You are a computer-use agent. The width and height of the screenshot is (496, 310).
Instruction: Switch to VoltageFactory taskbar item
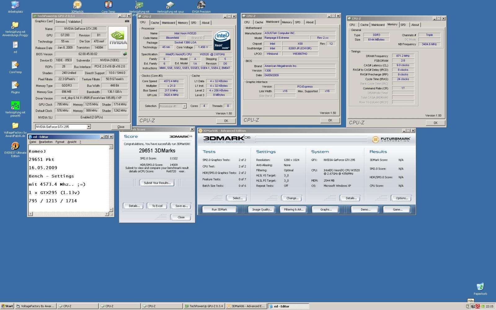[x=36, y=306]
